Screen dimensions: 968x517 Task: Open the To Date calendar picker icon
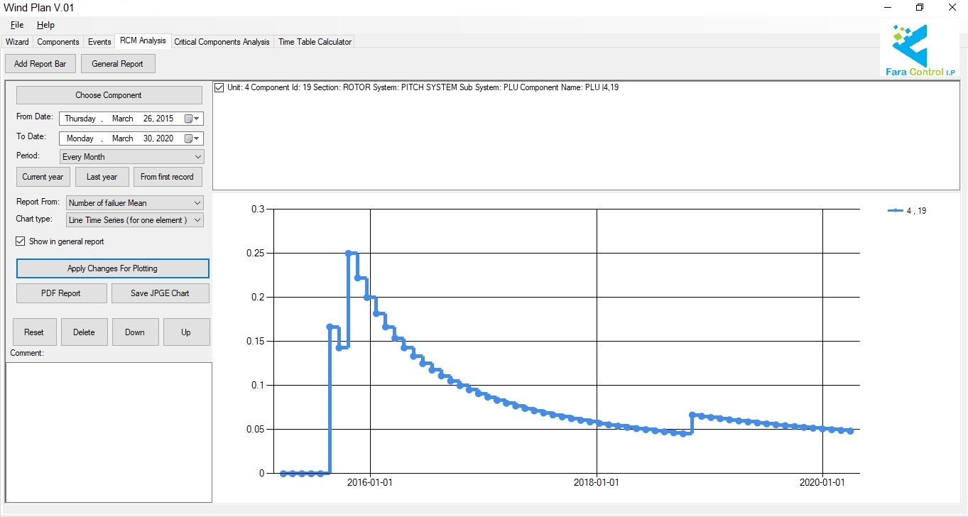pos(189,138)
